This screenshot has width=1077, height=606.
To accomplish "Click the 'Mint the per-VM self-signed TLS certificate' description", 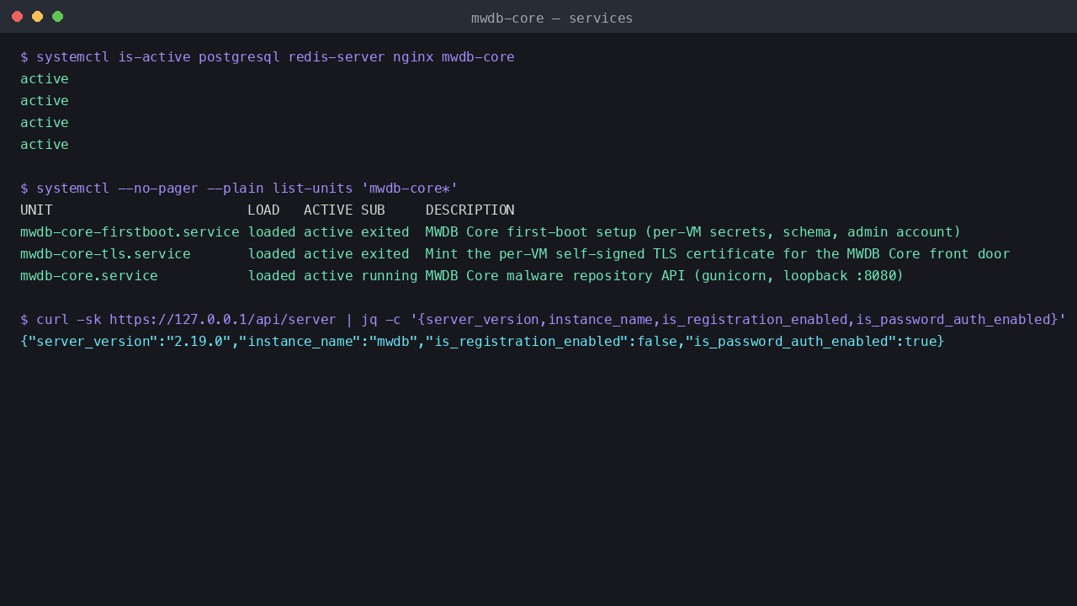I will pos(718,254).
